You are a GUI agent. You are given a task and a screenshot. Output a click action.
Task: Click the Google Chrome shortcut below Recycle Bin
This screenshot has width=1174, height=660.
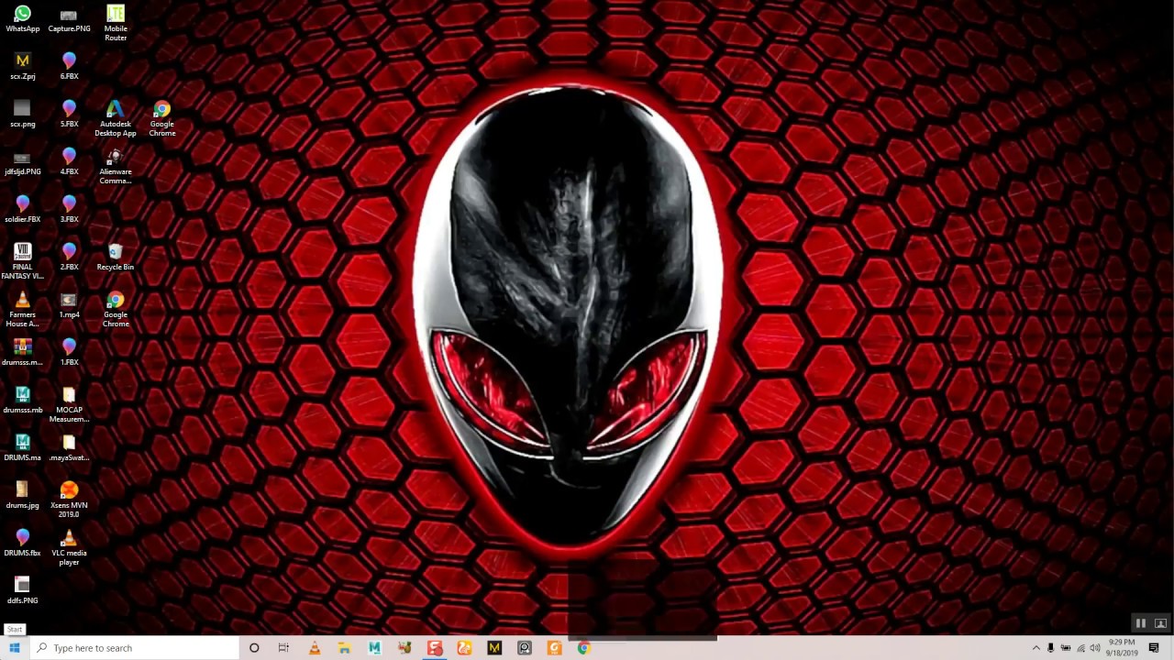pyautogui.click(x=116, y=310)
